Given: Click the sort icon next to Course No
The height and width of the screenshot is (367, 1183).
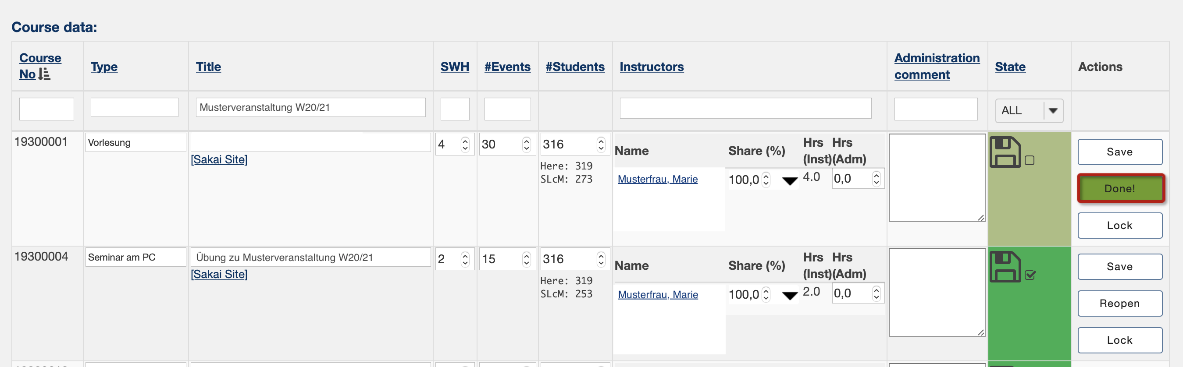Looking at the screenshot, I should coord(44,74).
